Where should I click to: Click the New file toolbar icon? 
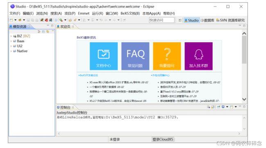coord(11,20)
